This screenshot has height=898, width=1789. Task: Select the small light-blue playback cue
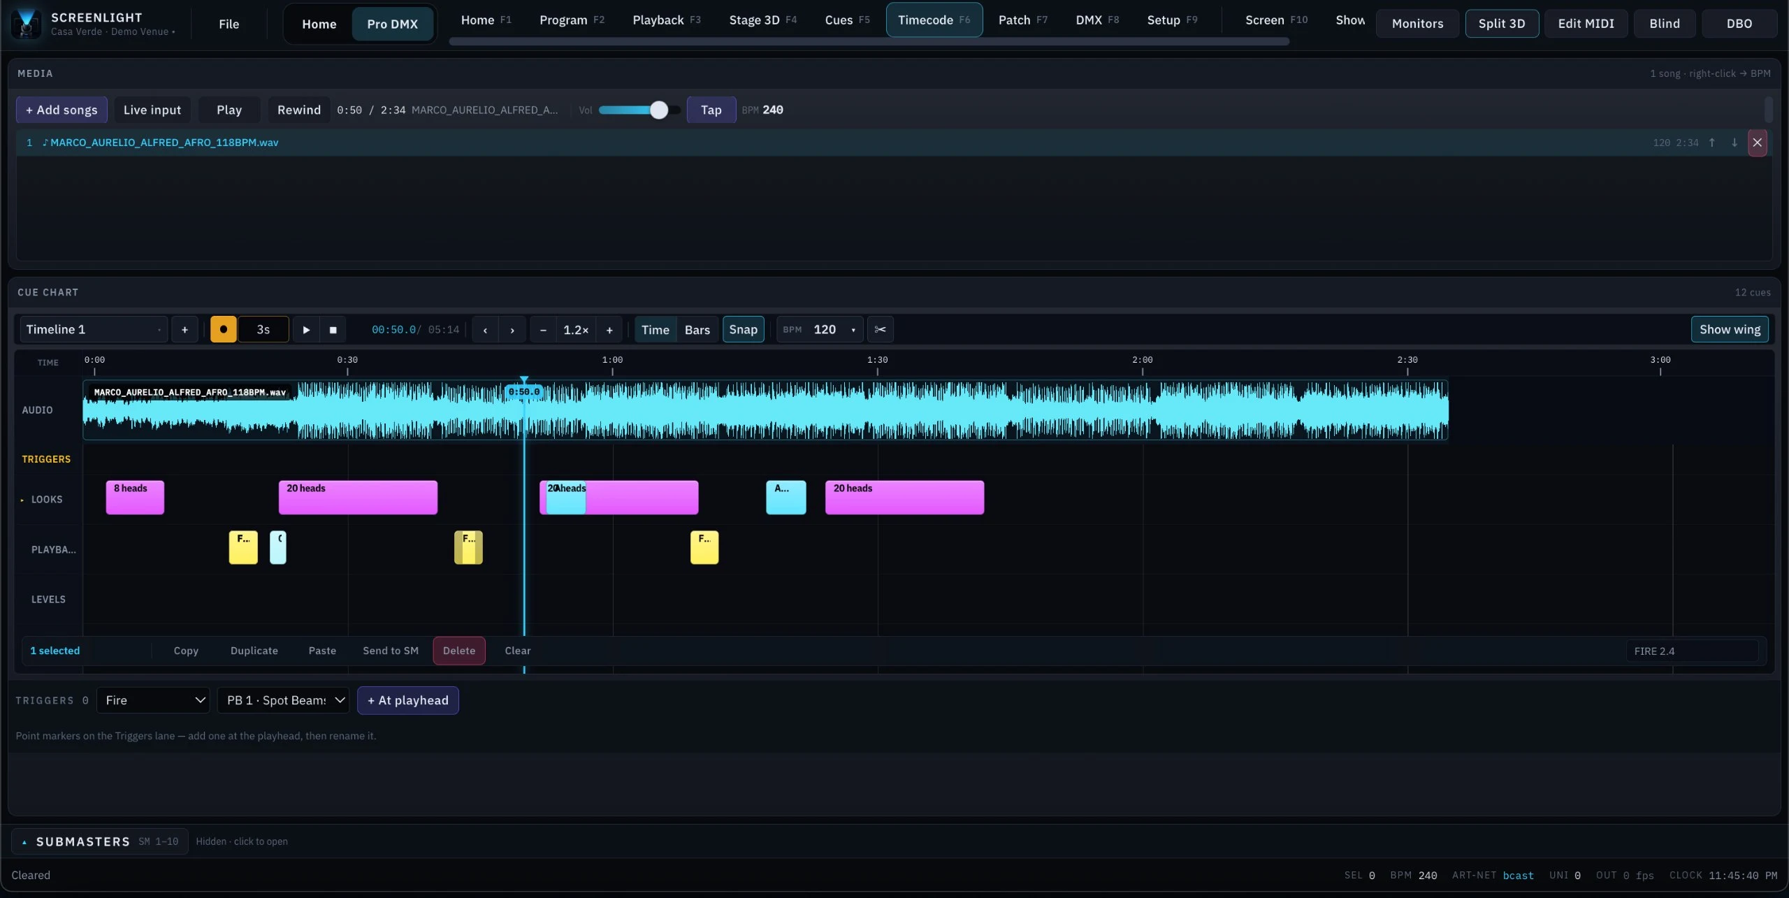[x=278, y=547]
